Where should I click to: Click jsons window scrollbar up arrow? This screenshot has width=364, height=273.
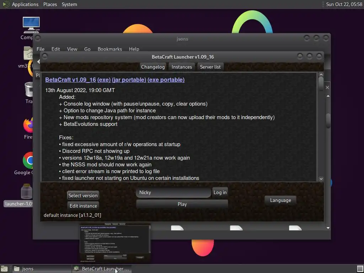click(328, 96)
